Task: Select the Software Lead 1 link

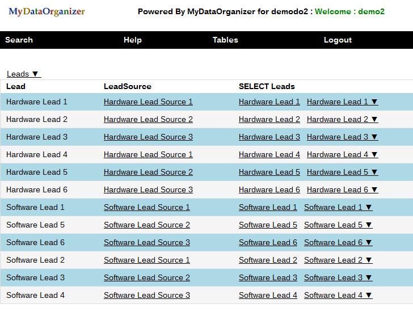Action: tap(268, 208)
